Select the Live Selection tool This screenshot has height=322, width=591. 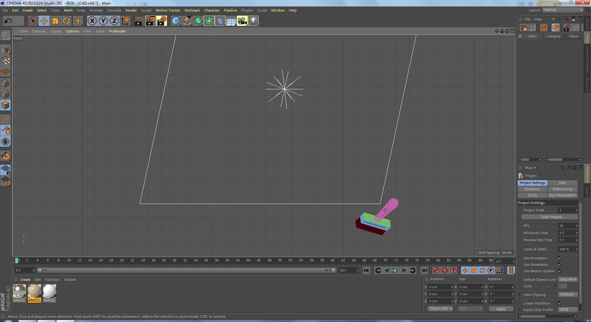pyautogui.click(x=33, y=21)
